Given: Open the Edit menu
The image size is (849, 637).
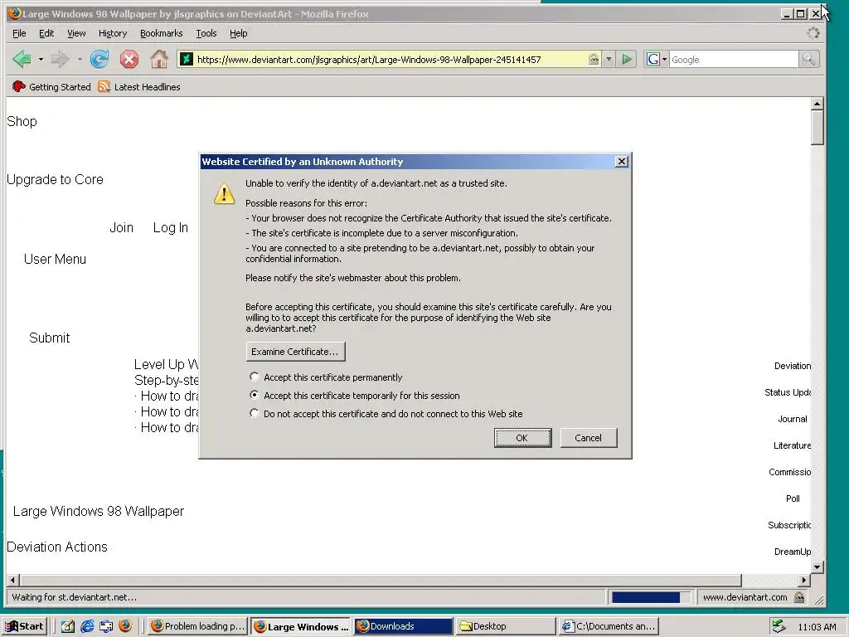Looking at the screenshot, I should pyautogui.click(x=46, y=33).
